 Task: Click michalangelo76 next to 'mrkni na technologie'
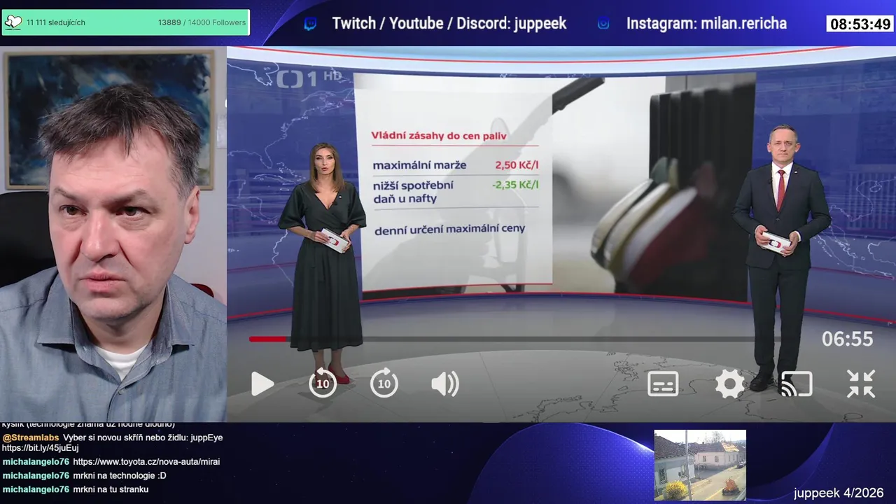[36, 475]
